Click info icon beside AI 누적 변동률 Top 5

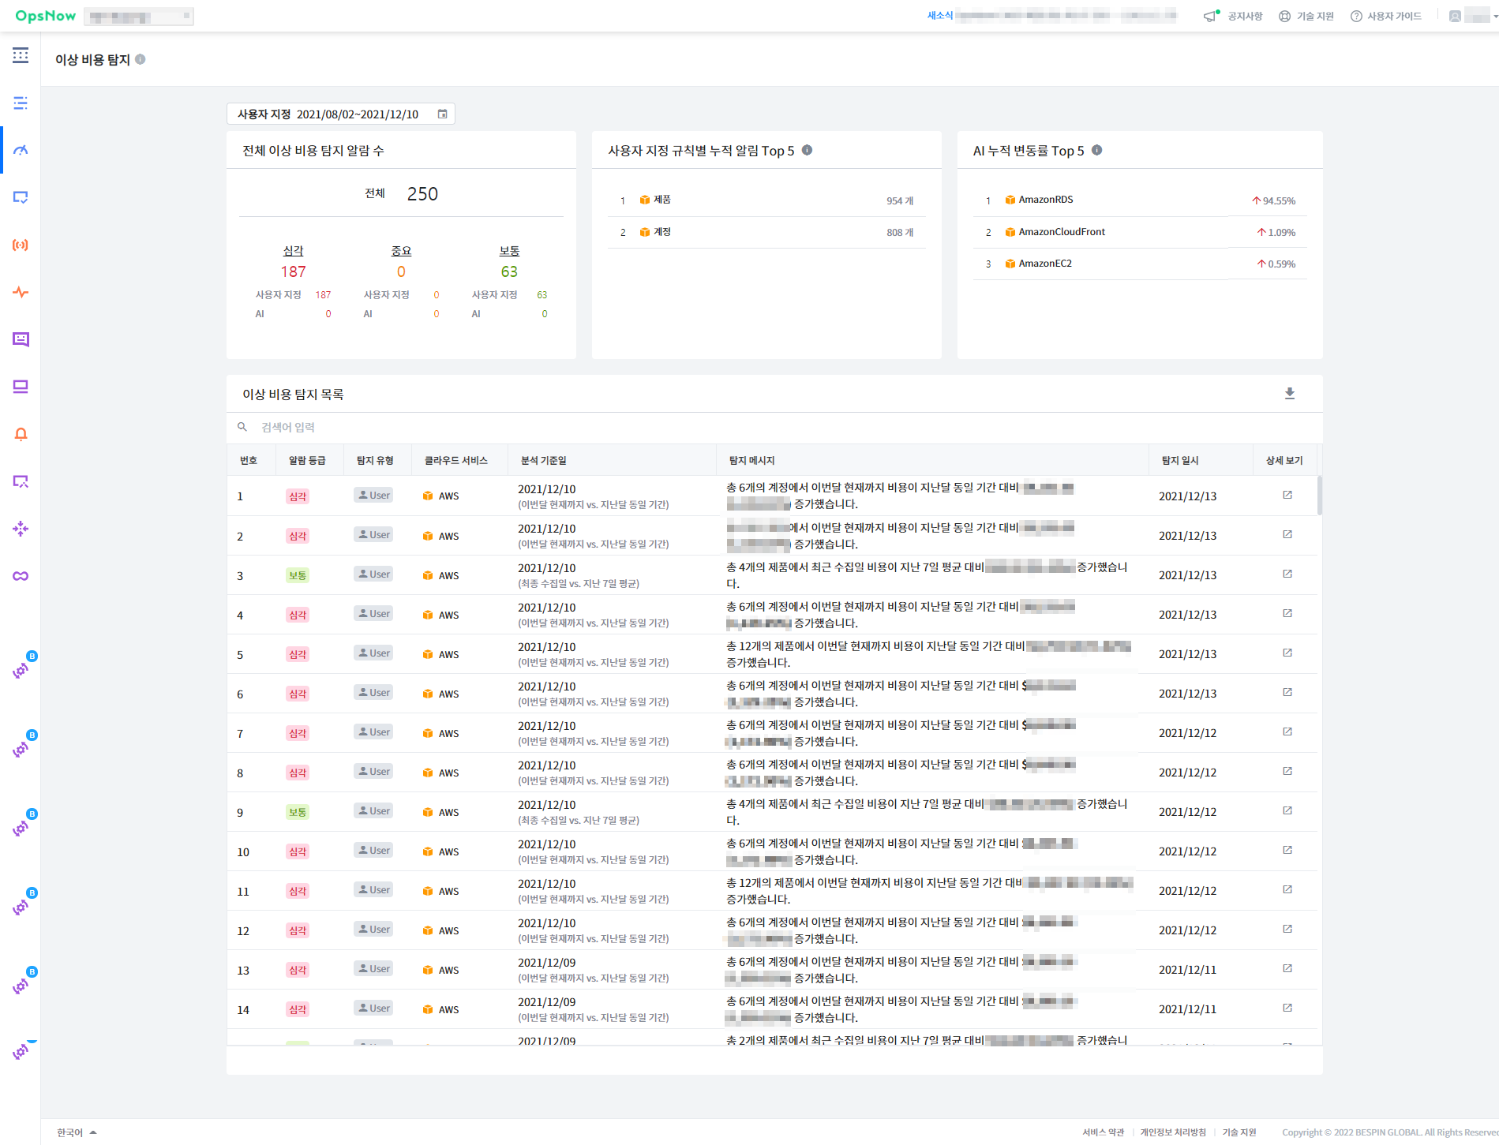[x=1096, y=151]
